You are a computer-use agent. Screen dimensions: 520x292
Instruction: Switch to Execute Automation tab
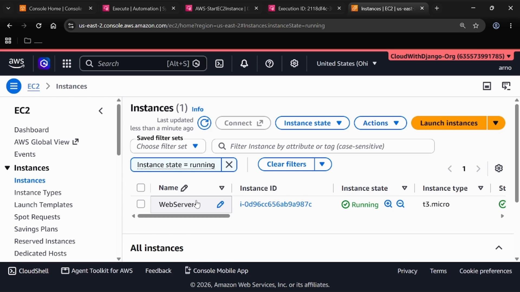point(139,8)
